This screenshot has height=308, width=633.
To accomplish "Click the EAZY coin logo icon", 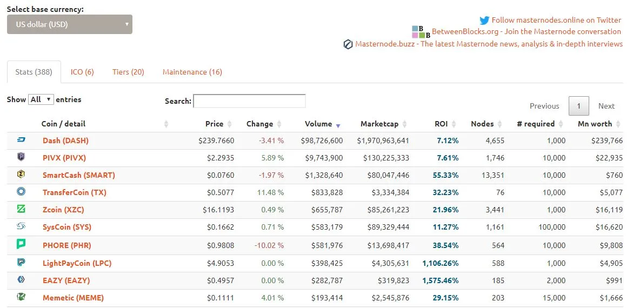I will pyautogui.click(x=21, y=279).
